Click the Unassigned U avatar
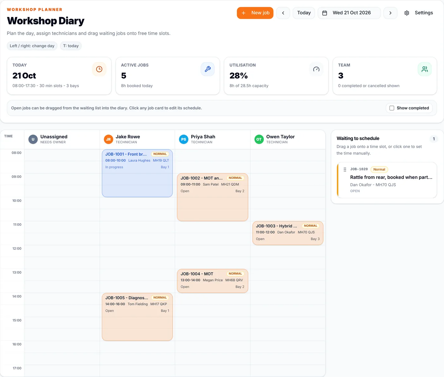444x377 pixels. click(x=33, y=139)
